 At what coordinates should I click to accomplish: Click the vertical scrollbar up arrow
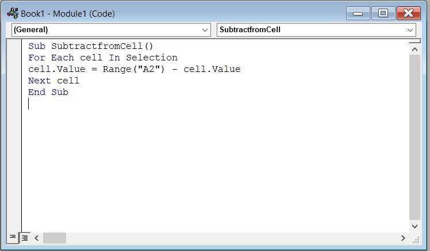coord(414,50)
